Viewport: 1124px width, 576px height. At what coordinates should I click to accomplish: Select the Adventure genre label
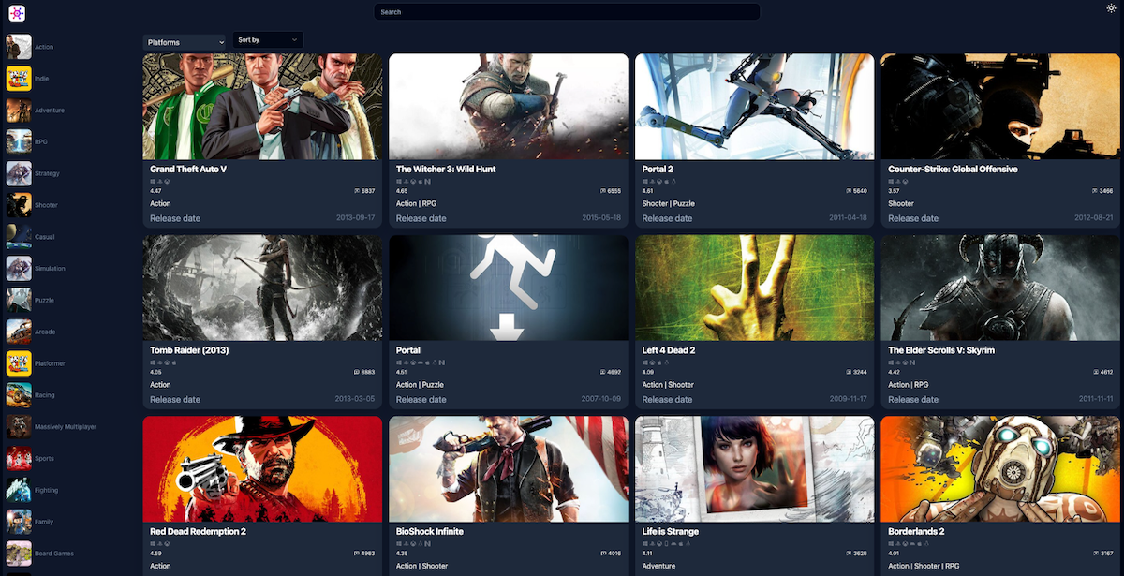point(50,111)
